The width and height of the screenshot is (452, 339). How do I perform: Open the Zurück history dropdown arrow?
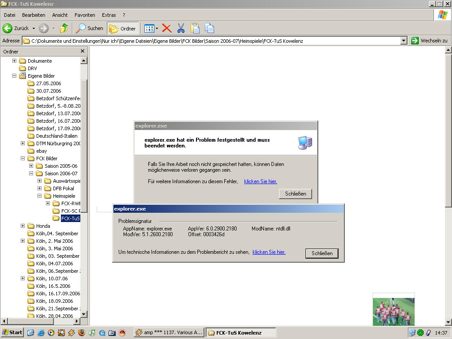point(34,28)
